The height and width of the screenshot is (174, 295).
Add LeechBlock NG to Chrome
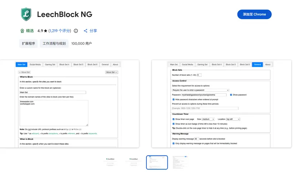tap(254, 14)
